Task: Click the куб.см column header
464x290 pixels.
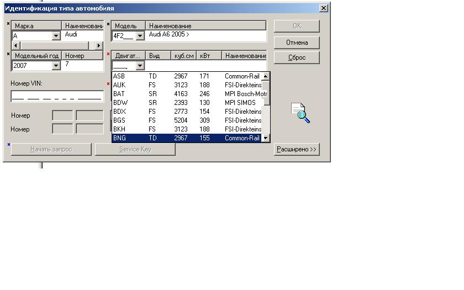Action: click(x=183, y=56)
